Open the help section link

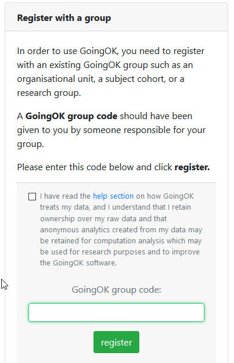(x=113, y=196)
